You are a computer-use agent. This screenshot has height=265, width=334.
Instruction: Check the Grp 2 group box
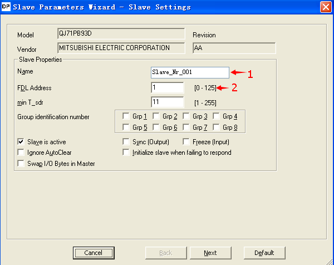[156, 116]
